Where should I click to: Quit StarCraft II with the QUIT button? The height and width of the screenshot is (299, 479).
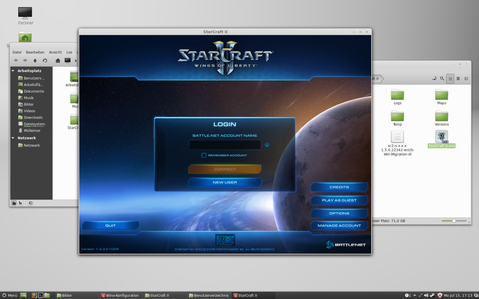[110, 226]
